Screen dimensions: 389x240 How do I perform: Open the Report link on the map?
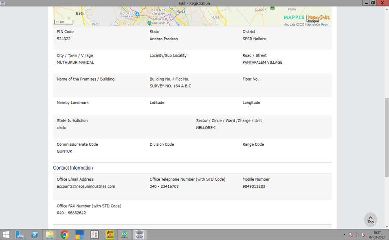(x=325, y=24)
